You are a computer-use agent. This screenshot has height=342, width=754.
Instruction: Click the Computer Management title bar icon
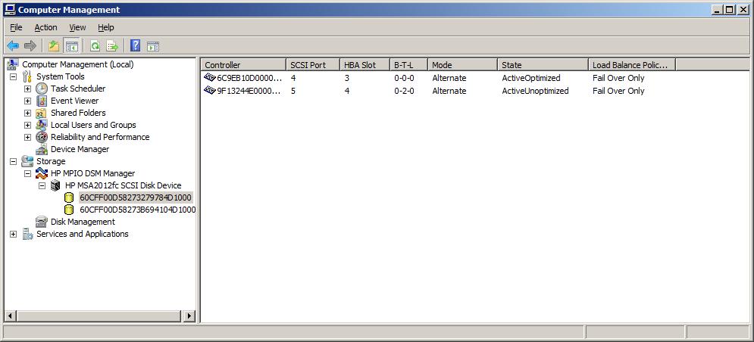(10, 10)
